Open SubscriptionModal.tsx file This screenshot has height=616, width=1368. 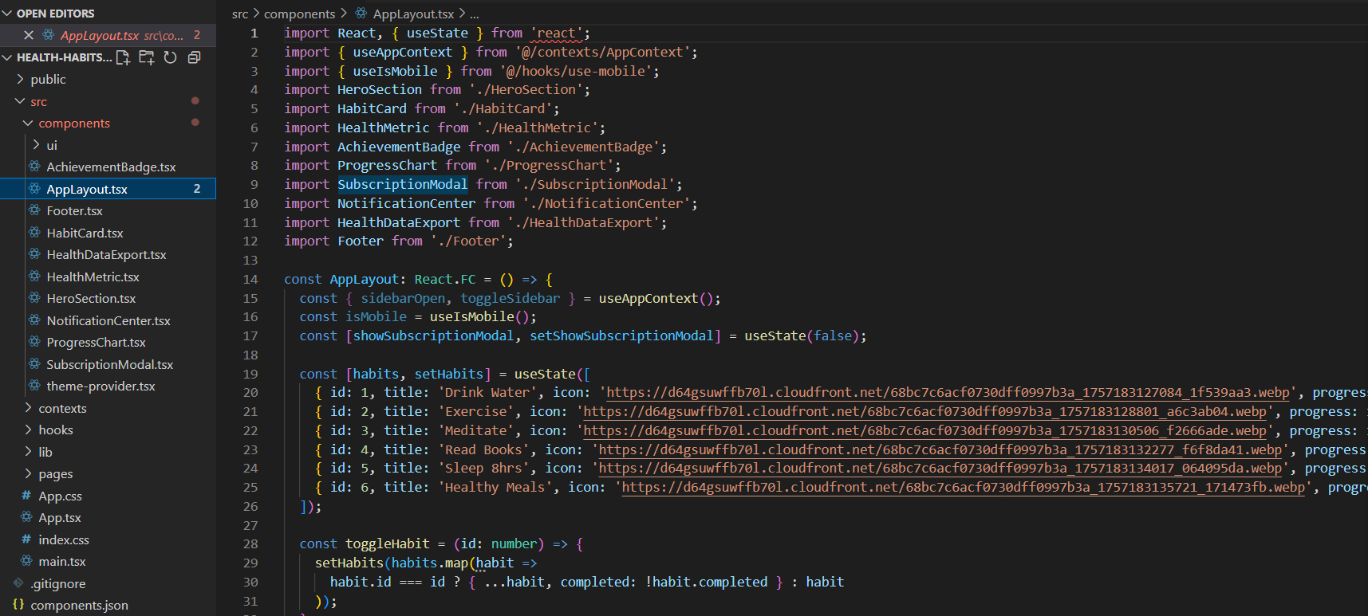tap(109, 364)
